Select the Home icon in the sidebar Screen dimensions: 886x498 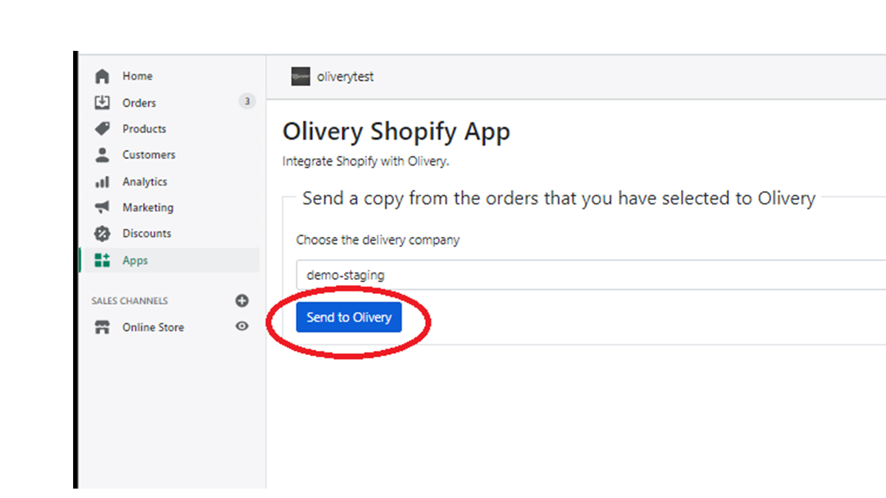(x=102, y=76)
